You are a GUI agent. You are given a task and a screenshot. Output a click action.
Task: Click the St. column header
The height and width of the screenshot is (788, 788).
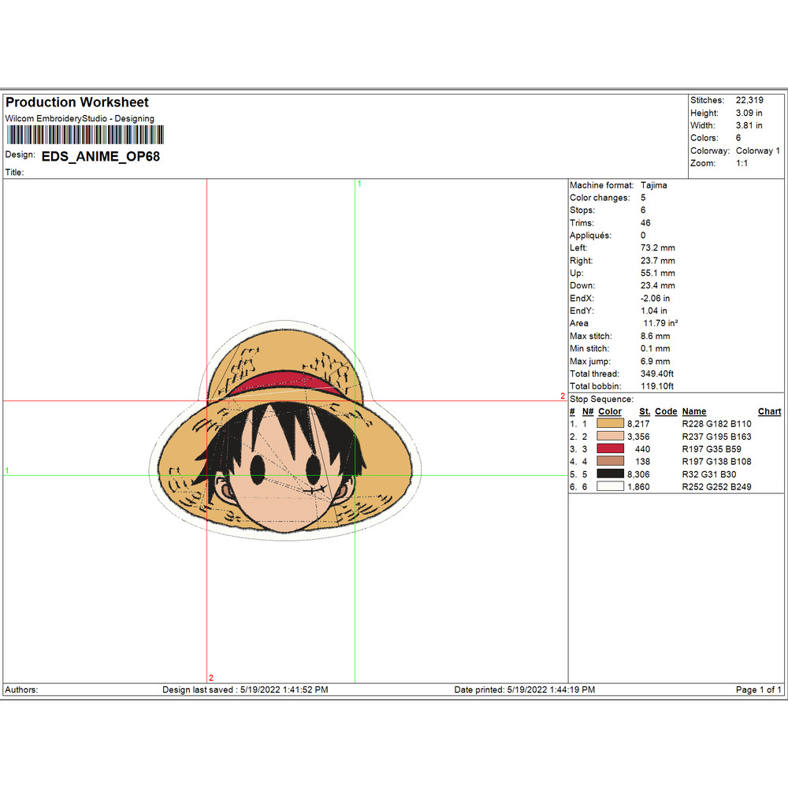(x=644, y=411)
